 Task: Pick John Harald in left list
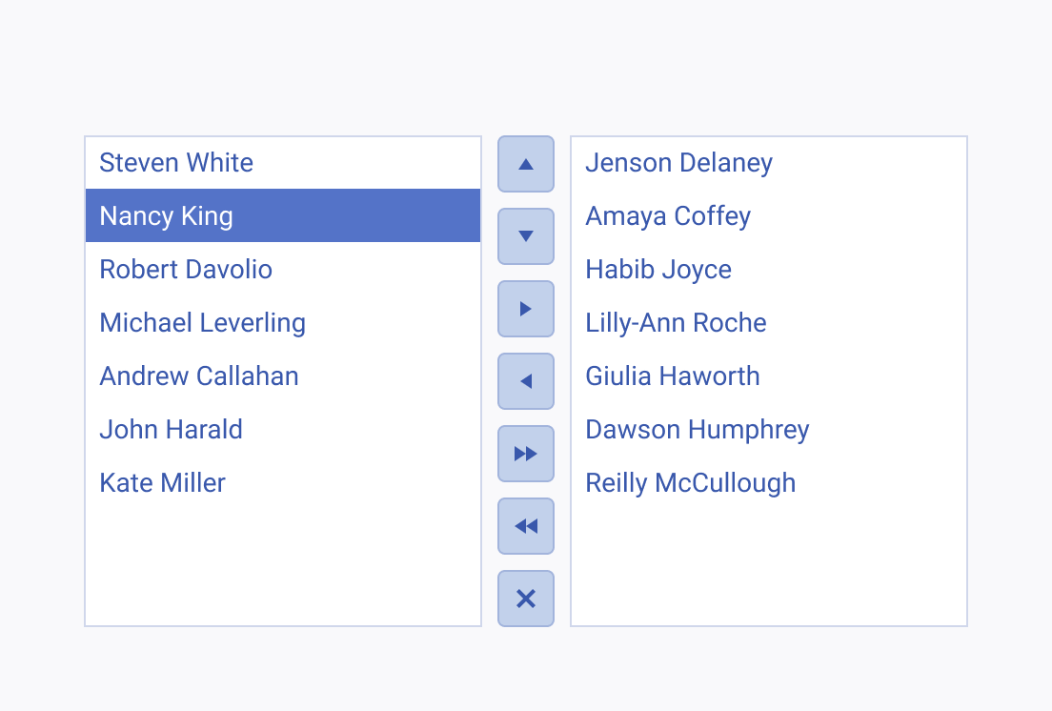click(x=283, y=429)
